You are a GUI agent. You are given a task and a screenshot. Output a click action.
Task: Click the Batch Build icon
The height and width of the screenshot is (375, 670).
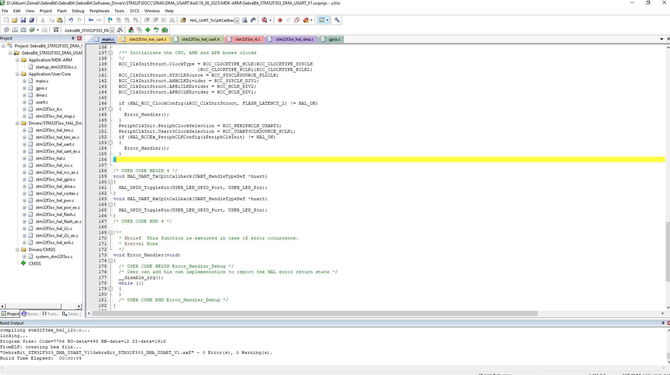click(32, 30)
